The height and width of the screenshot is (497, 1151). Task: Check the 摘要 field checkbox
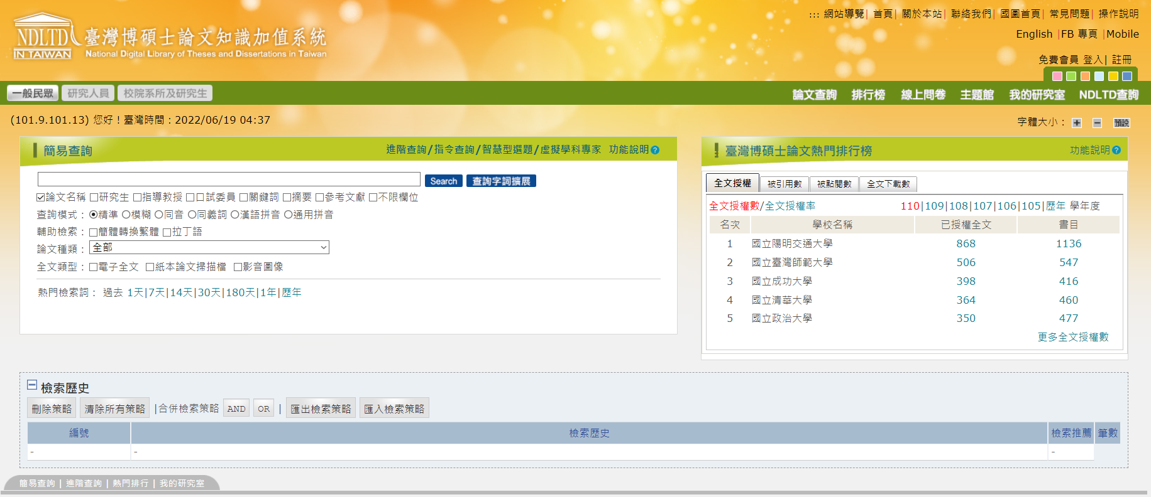[x=287, y=198]
